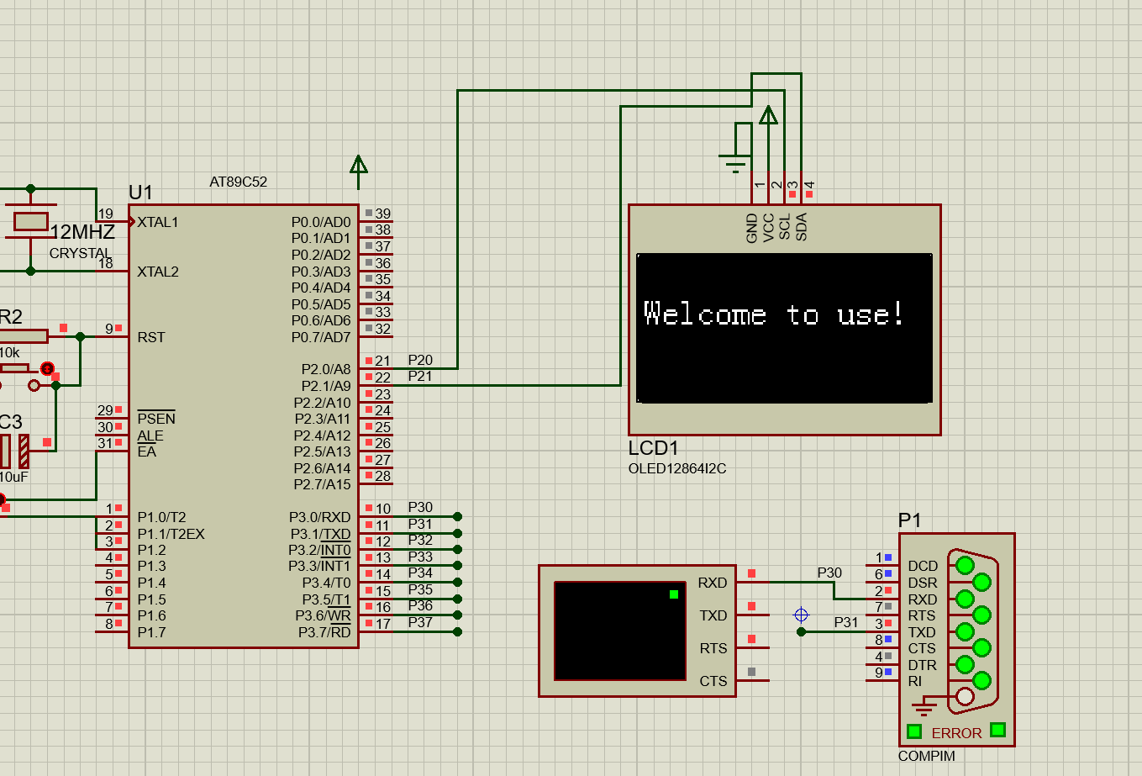Viewport: 1142px width, 776px height.
Task: Click the RI pin label on COMPIM
Action: click(915, 681)
